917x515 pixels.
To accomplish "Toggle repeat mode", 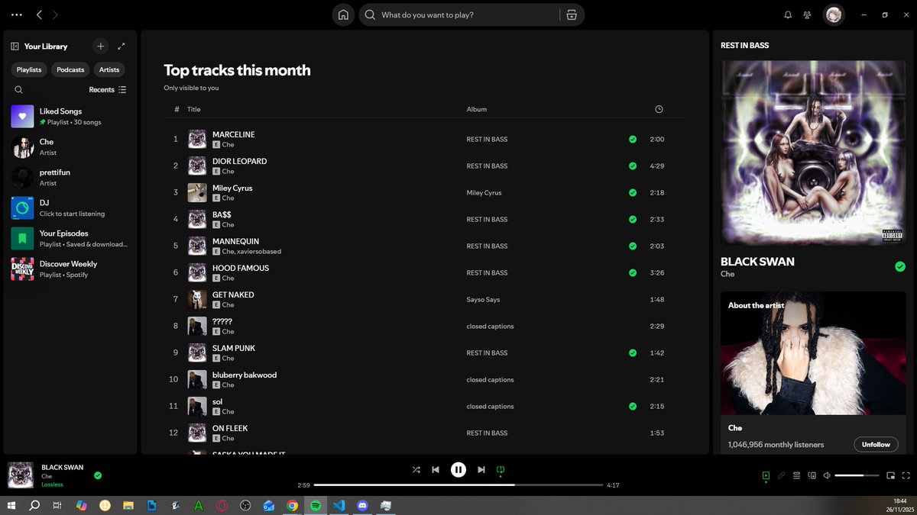I will (x=501, y=470).
